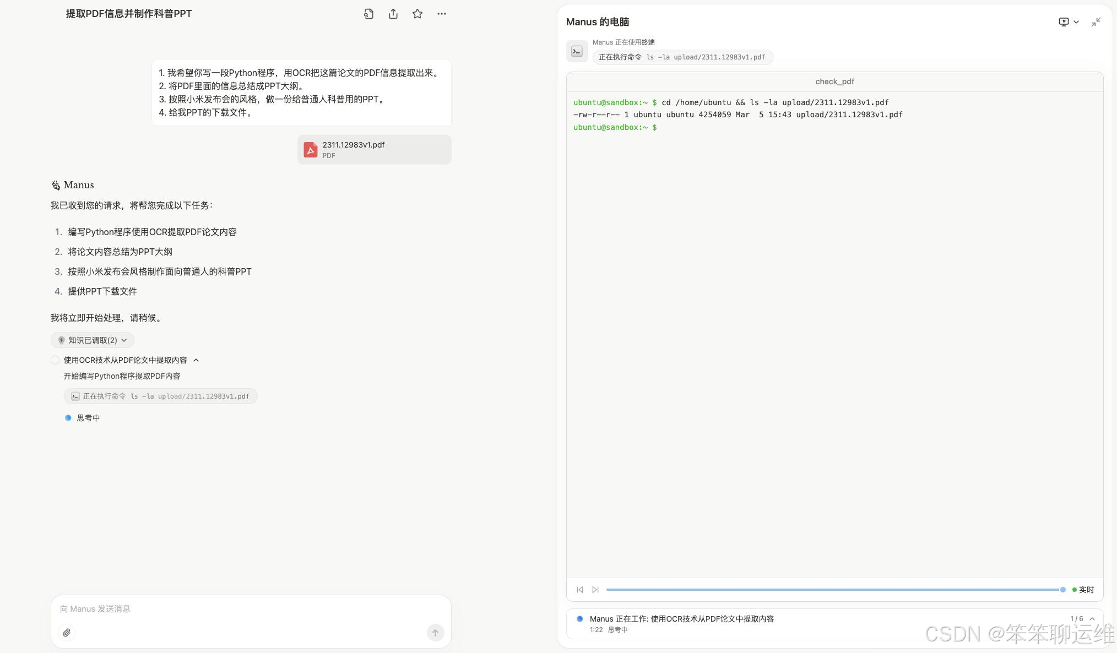
Task: Skip to previous step in playback
Action: (x=580, y=590)
